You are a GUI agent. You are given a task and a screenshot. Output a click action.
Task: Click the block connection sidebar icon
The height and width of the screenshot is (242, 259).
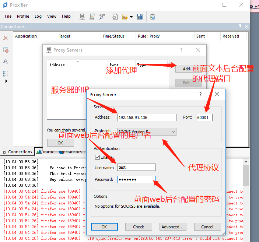(6, 50)
